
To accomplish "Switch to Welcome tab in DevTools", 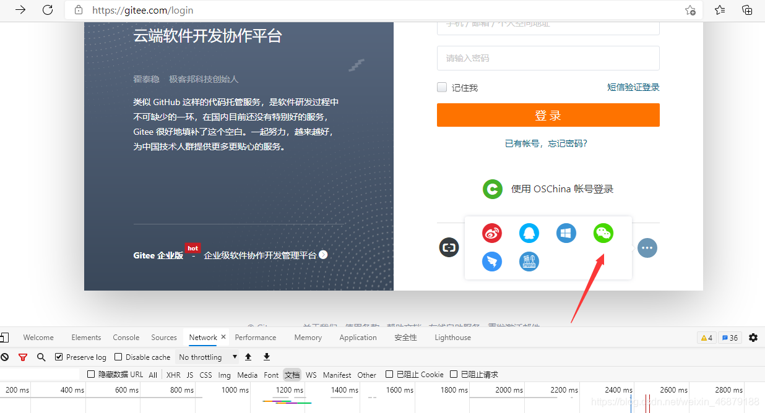I will tap(38, 338).
